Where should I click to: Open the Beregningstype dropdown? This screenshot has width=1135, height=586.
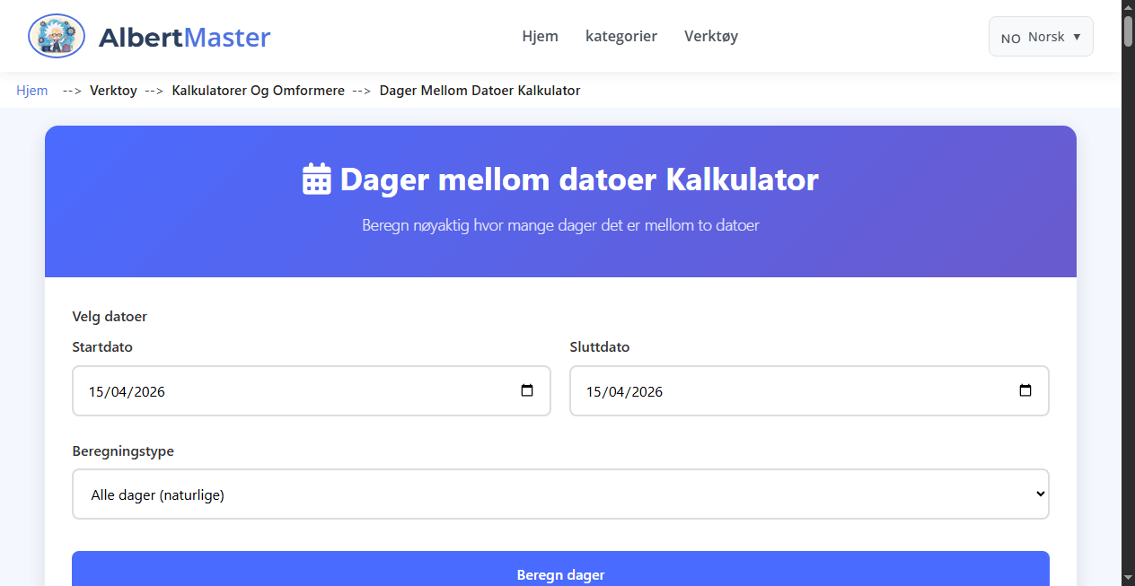pyautogui.click(x=560, y=494)
